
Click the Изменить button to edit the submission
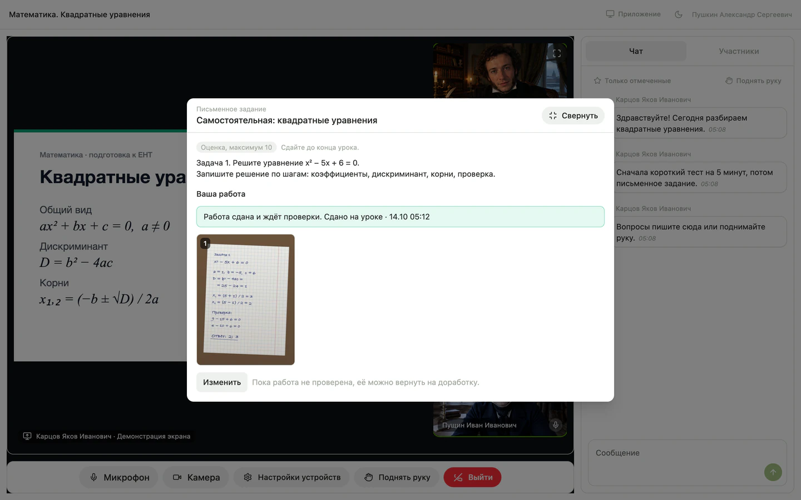pos(222,382)
